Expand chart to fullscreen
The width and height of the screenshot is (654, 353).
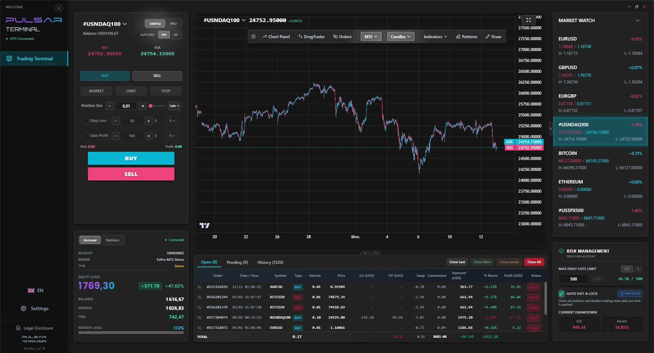point(529,20)
